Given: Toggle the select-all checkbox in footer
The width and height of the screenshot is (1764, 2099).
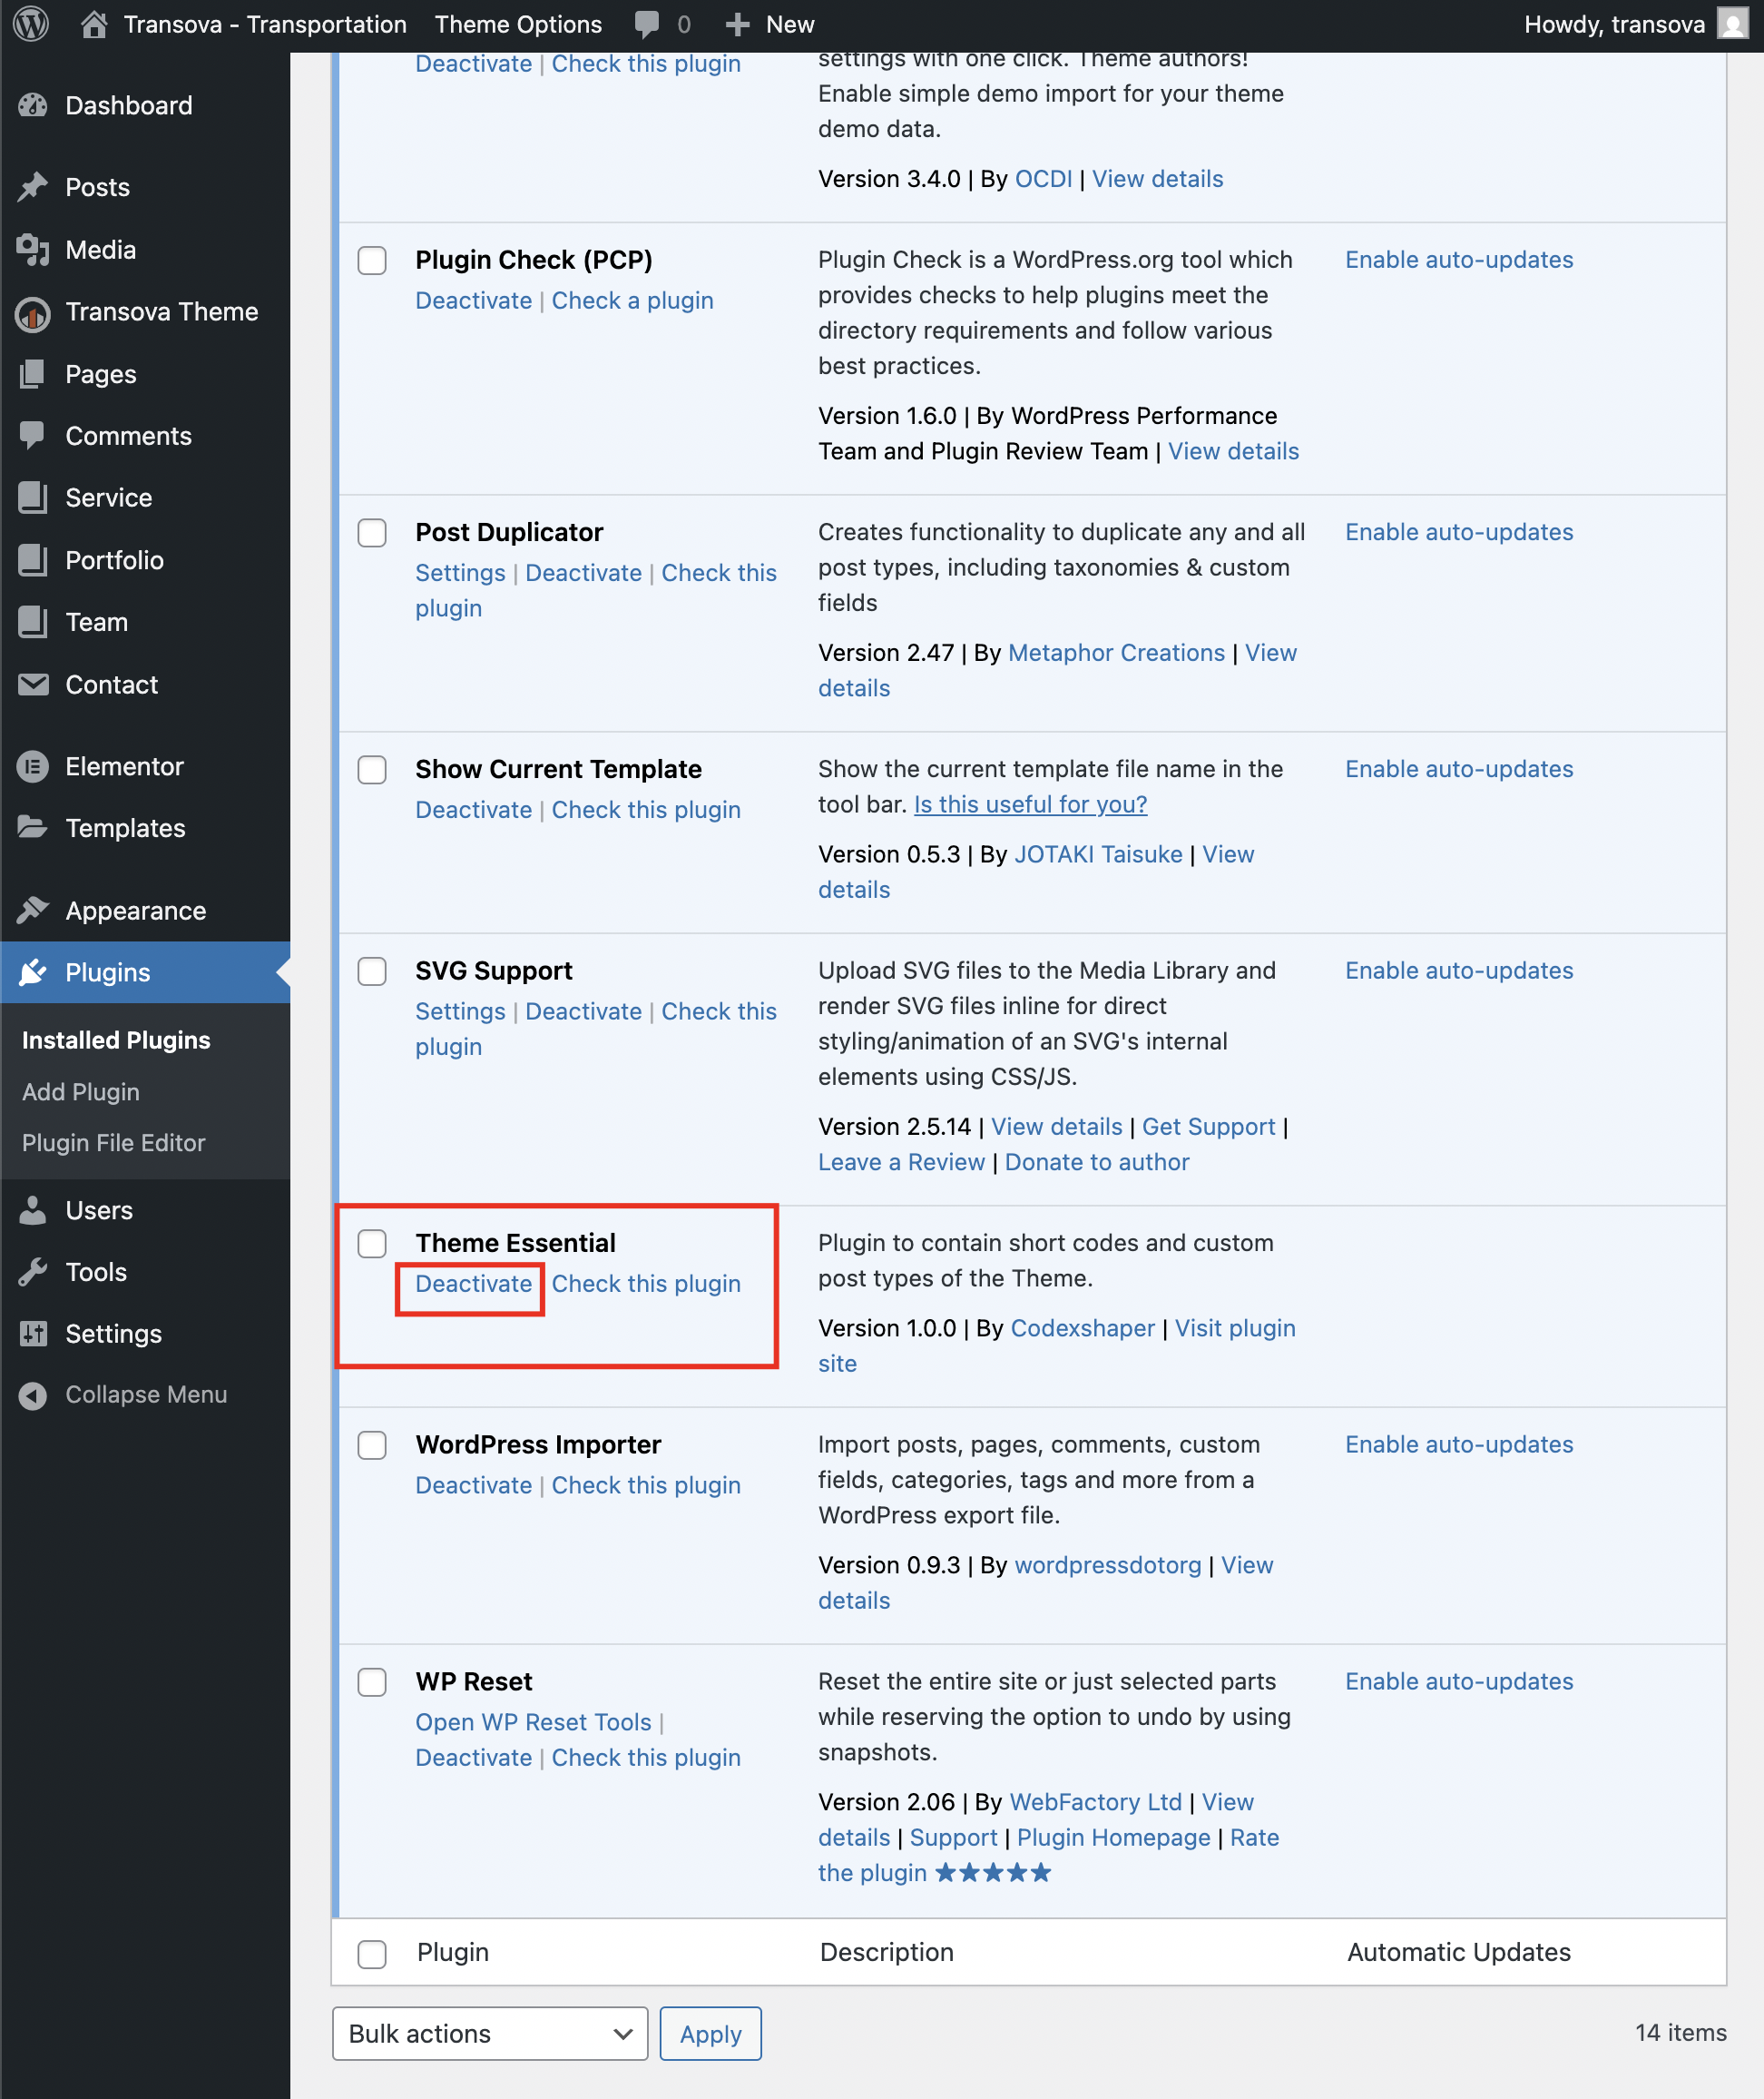Looking at the screenshot, I should click(372, 1954).
